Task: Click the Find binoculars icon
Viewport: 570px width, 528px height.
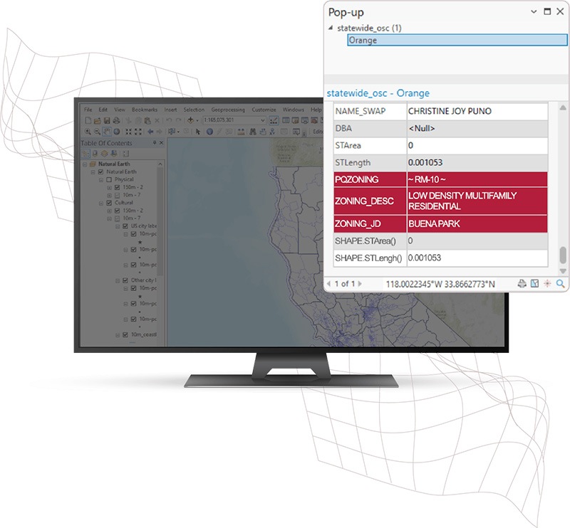Action: tap(253, 132)
